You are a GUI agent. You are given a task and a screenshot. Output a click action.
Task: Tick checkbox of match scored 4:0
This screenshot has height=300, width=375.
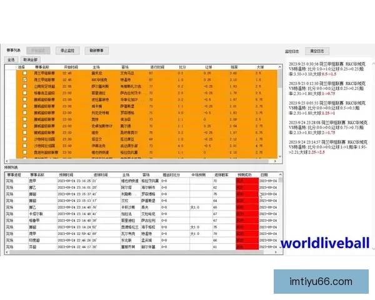[x=24, y=146]
